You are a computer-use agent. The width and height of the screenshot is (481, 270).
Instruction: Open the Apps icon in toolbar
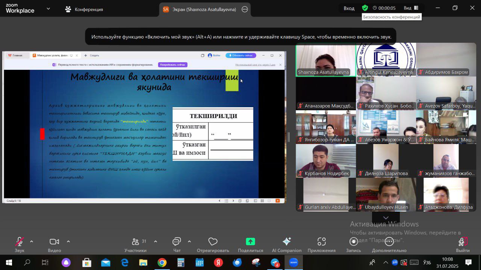point(321,242)
